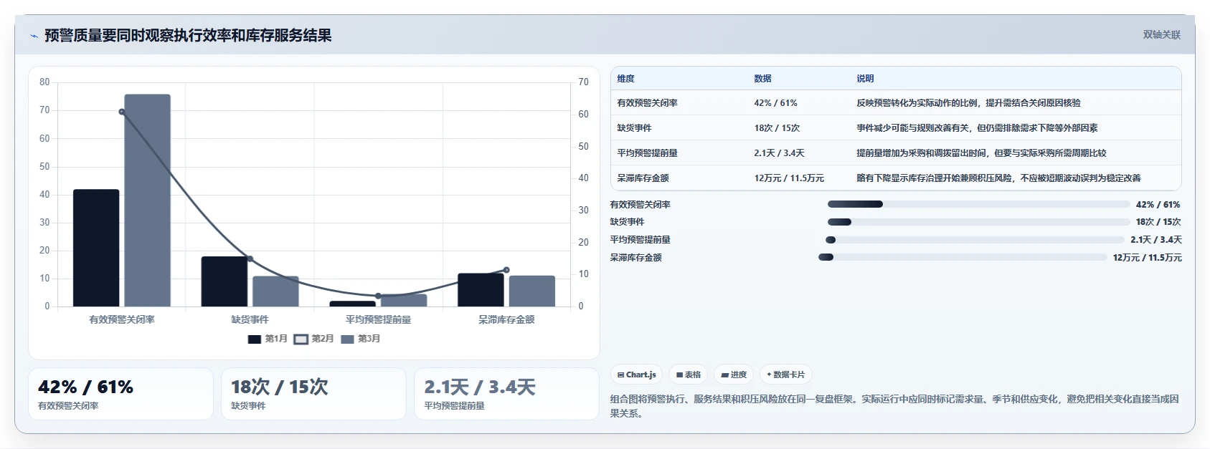
Task: Click the 18次 / 15次 data card
Action: tap(313, 394)
